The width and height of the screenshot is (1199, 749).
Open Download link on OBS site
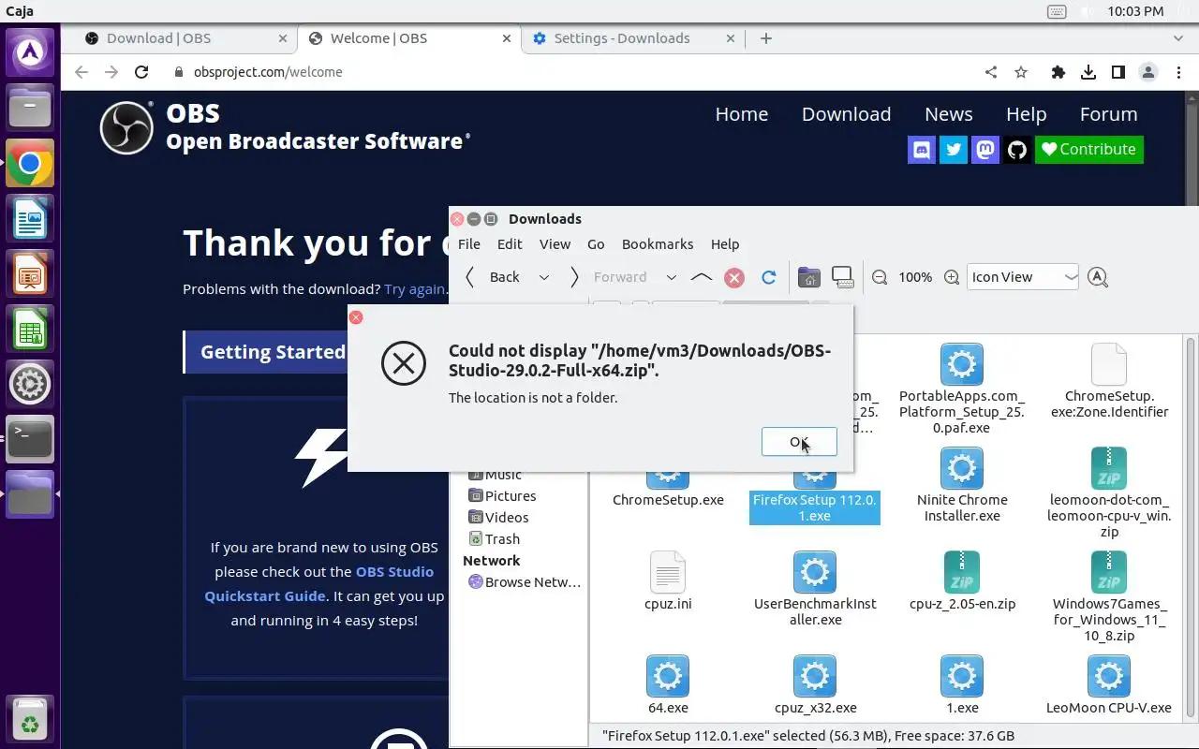pyautogui.click(x=846, y=114)
